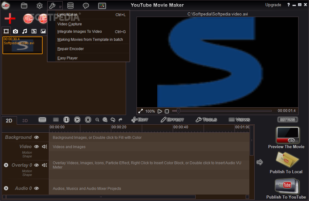Redo the last action
The image size is (309, 201).
(x=121, y=120)
